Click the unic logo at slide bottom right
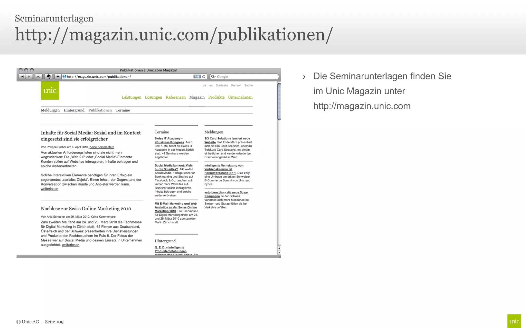Viewport: 526px width, 328px height. tap(514, 321)
